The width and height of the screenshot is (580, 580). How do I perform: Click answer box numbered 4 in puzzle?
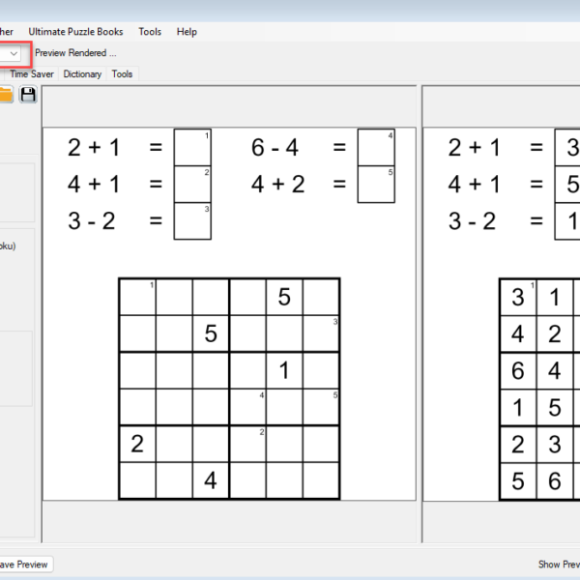[x=376, y=147]
